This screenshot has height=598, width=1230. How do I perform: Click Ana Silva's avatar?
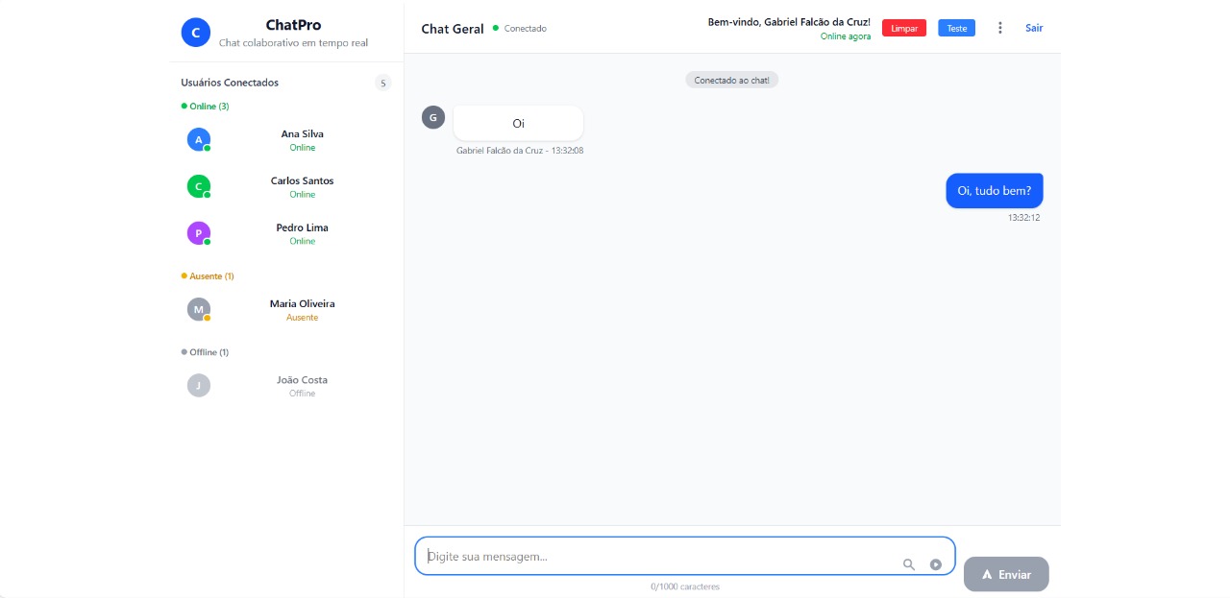[199, 140]
